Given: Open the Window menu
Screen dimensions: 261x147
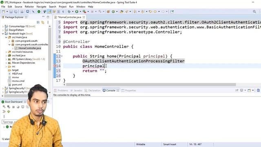Looking at the screenshot, I should (81, 7).
